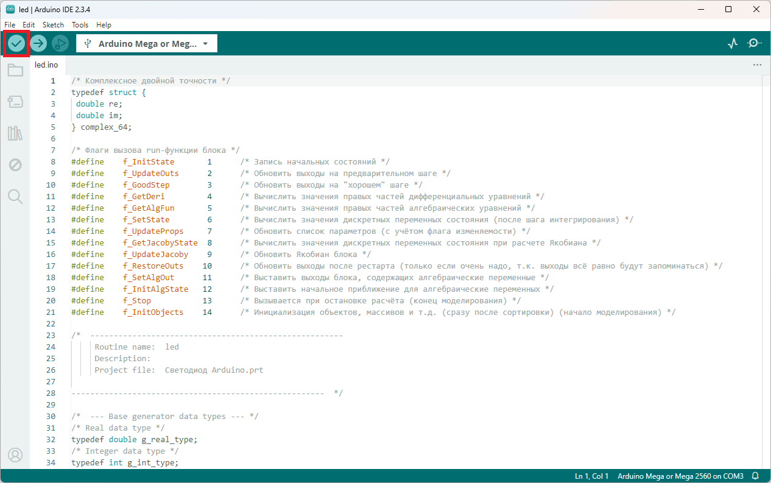Open the Sketch menu
The height and width of the screenshot is (483, 771).
[53, 25]
